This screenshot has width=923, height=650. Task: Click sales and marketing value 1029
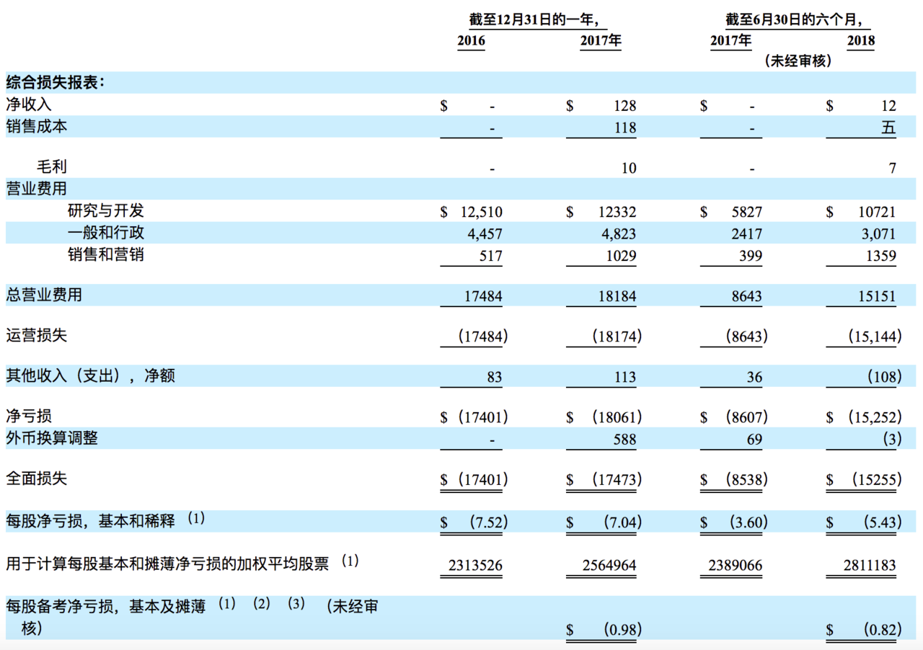(622, 256)
